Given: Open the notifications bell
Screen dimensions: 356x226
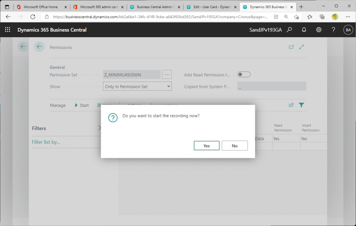Looking at the screenshot, I should [304, 30].
